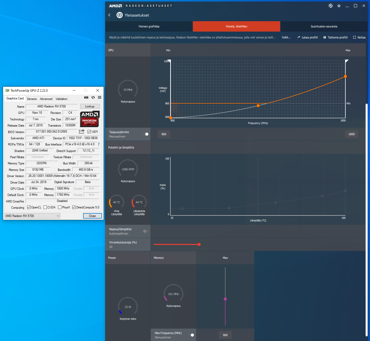Click the Driver Version field in GPU-Z
Viewport: 370px width, 341px height.
(62, 176)
